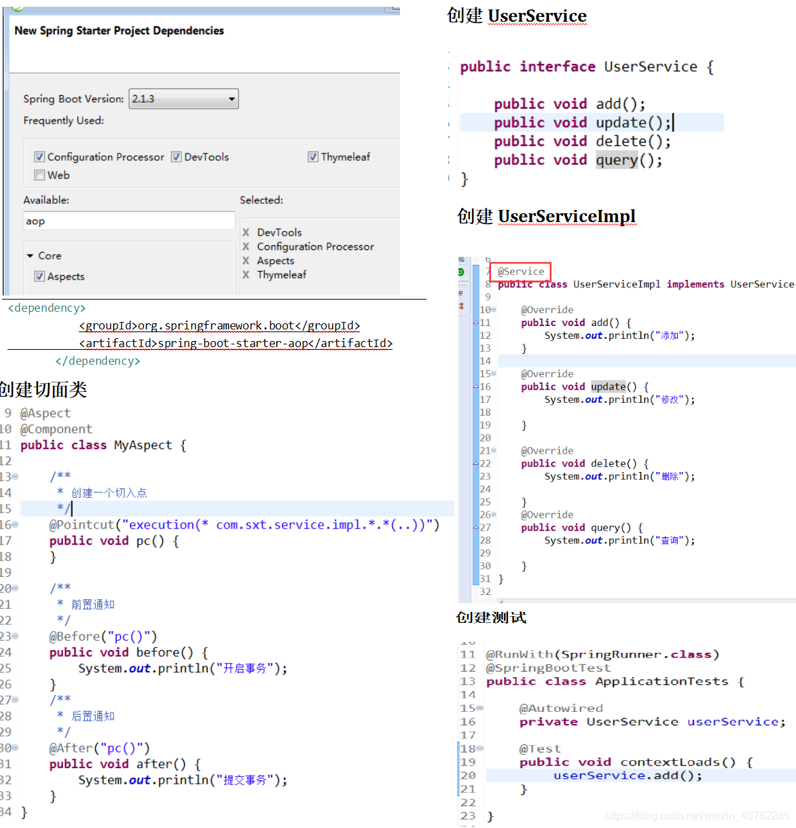Click 'public void pc()' method declaration

tap(114, 541)
